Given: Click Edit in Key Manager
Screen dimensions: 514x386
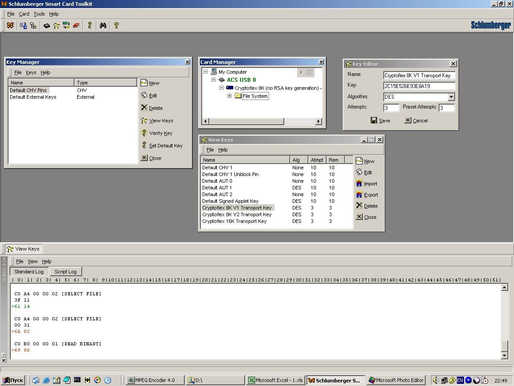Looking at the screenshot, I should 149,96.
